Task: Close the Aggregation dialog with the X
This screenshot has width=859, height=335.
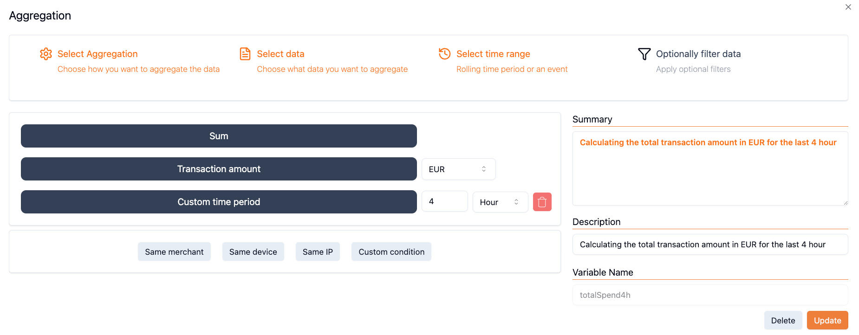Action: click(x=848, y=7)
